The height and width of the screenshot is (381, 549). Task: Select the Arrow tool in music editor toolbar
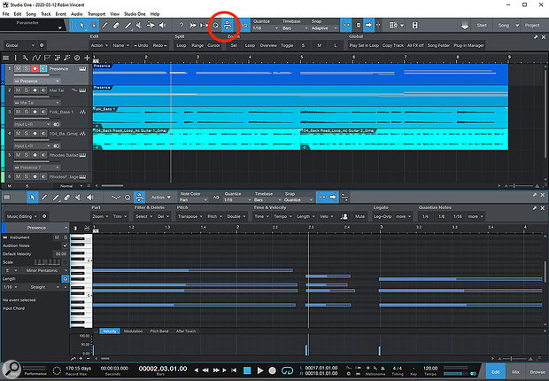pyautogui.click(x=32, y=198)
